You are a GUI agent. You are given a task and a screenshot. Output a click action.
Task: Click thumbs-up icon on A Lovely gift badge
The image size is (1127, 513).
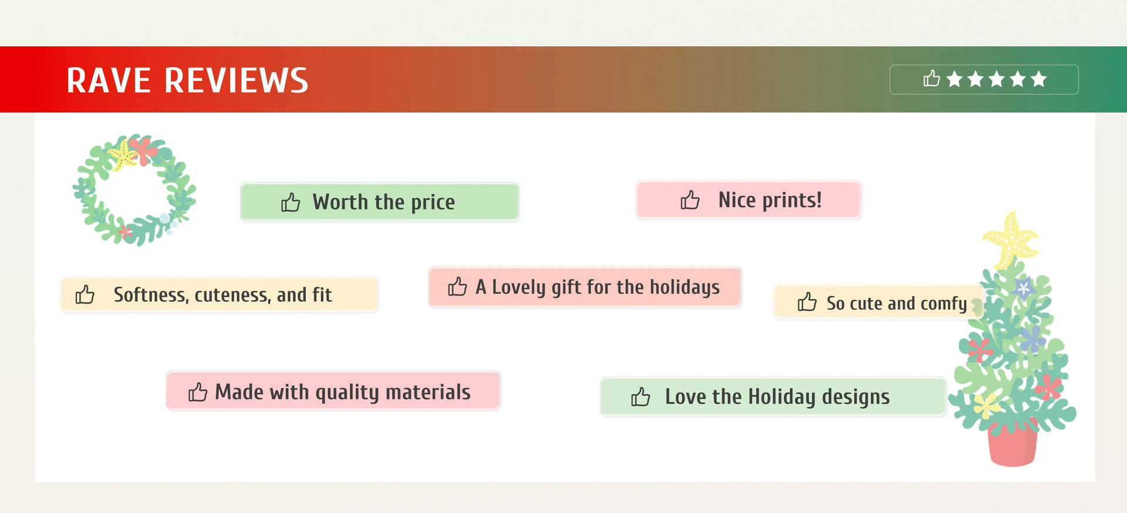tap(458, 287)
